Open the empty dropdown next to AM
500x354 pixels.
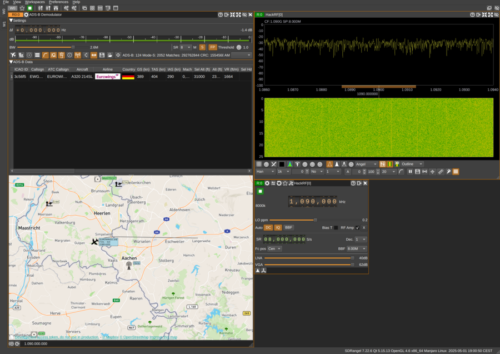[x=242, y=55]
